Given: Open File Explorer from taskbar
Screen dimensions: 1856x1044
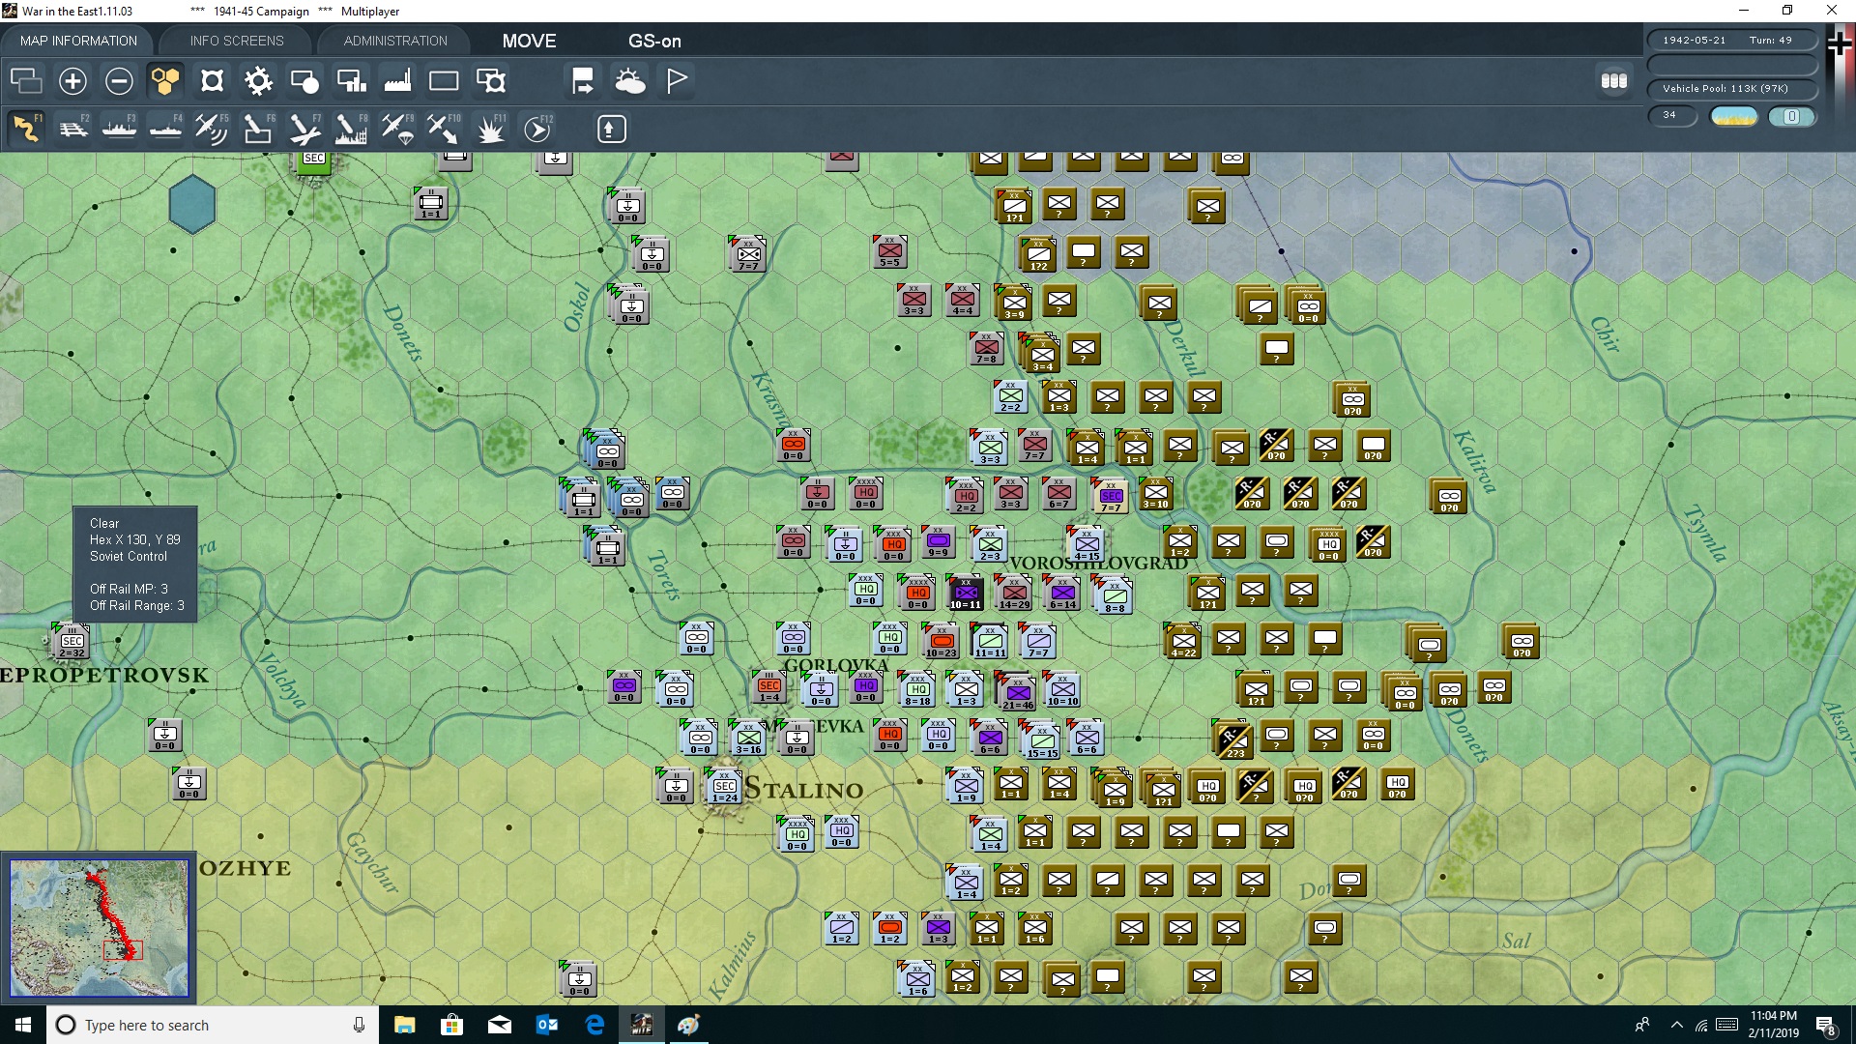Looking at the screenshot, I should [404, 1025].
